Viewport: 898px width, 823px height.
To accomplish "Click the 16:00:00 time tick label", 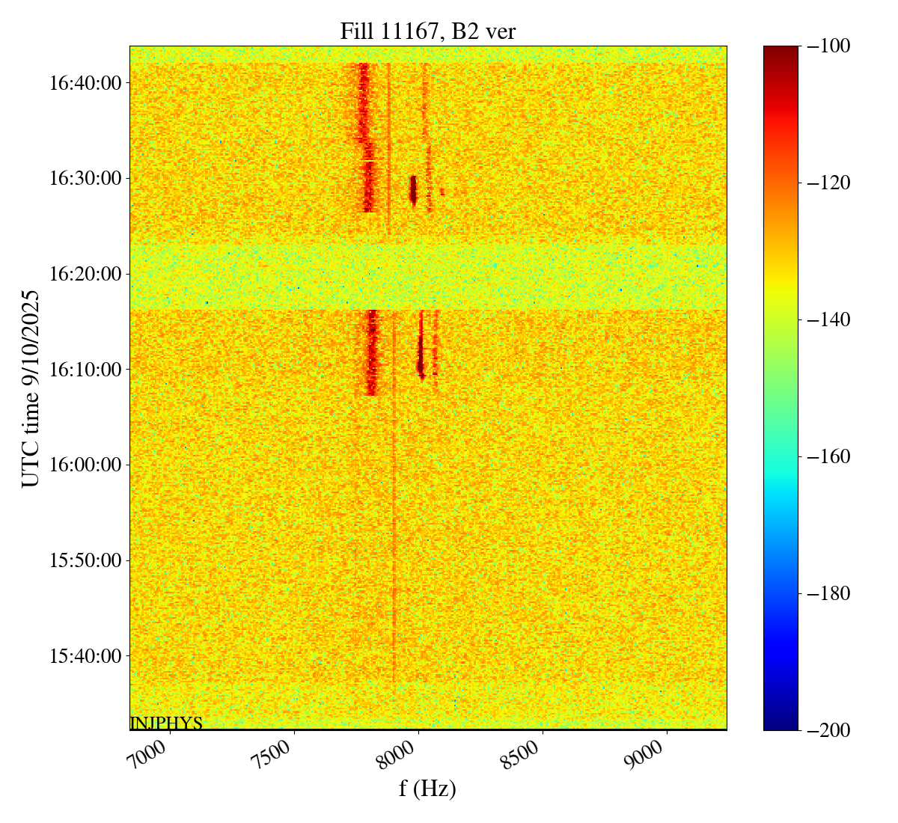I will click(x=85, y=465).
